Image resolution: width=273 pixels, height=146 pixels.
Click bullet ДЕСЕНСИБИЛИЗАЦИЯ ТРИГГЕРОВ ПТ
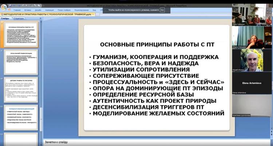pyautogui.click(x=149, y=107)
